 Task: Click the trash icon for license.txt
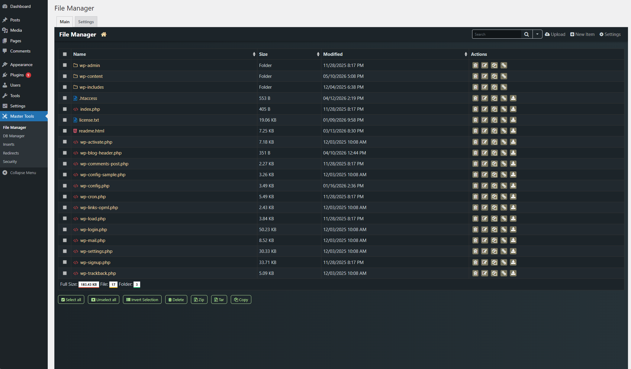(475, 120)
